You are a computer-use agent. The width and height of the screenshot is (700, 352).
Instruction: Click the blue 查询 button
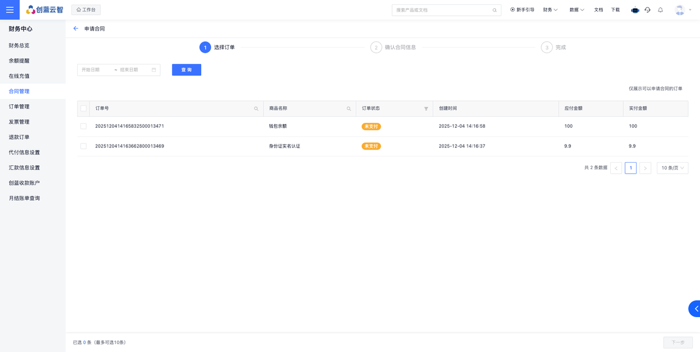[186, 70]
